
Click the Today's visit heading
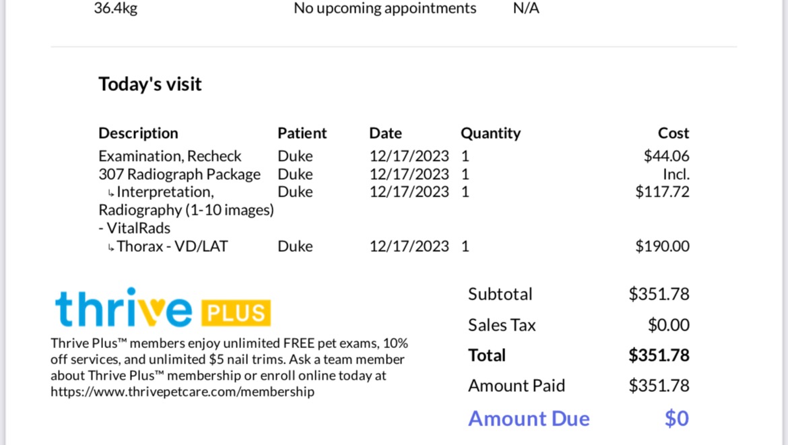(x=150, y=84)
